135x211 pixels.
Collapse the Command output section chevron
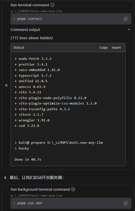coord(129,29)
